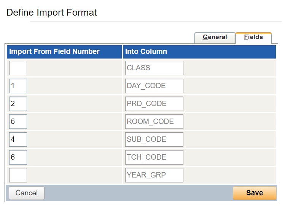Select the Fields tab
This screenshot has height=206, width=285.
pos(253,37)
